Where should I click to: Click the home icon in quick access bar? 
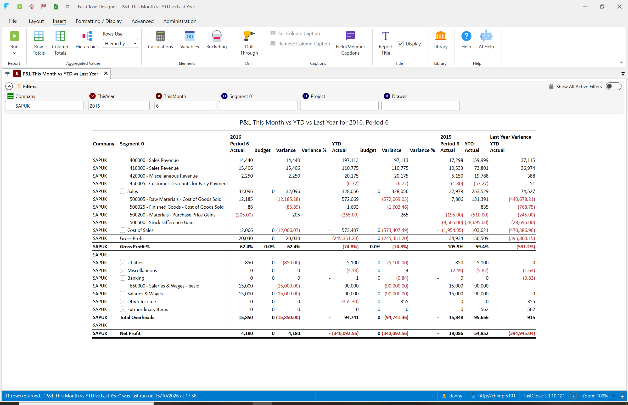[x=32, y=7]
